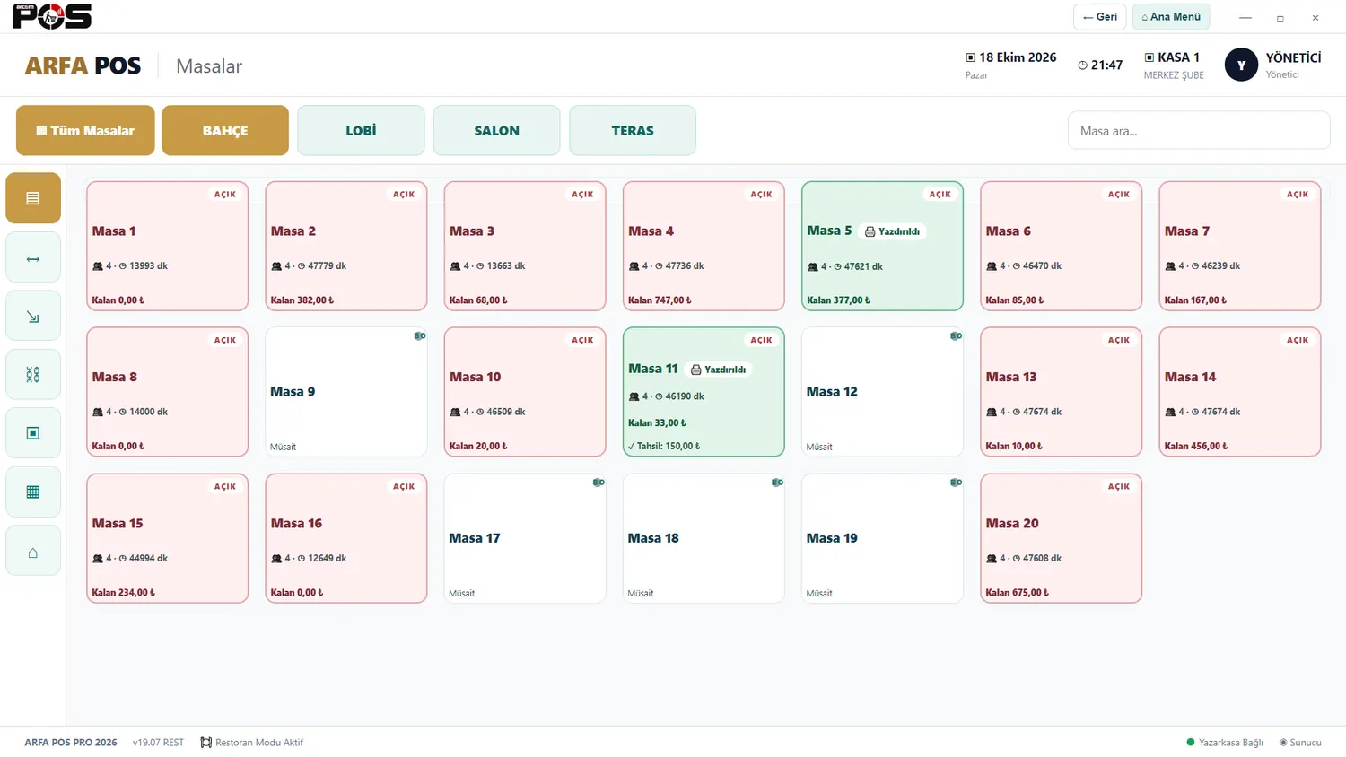Click the status icon on Masa 19

(956, 483)
